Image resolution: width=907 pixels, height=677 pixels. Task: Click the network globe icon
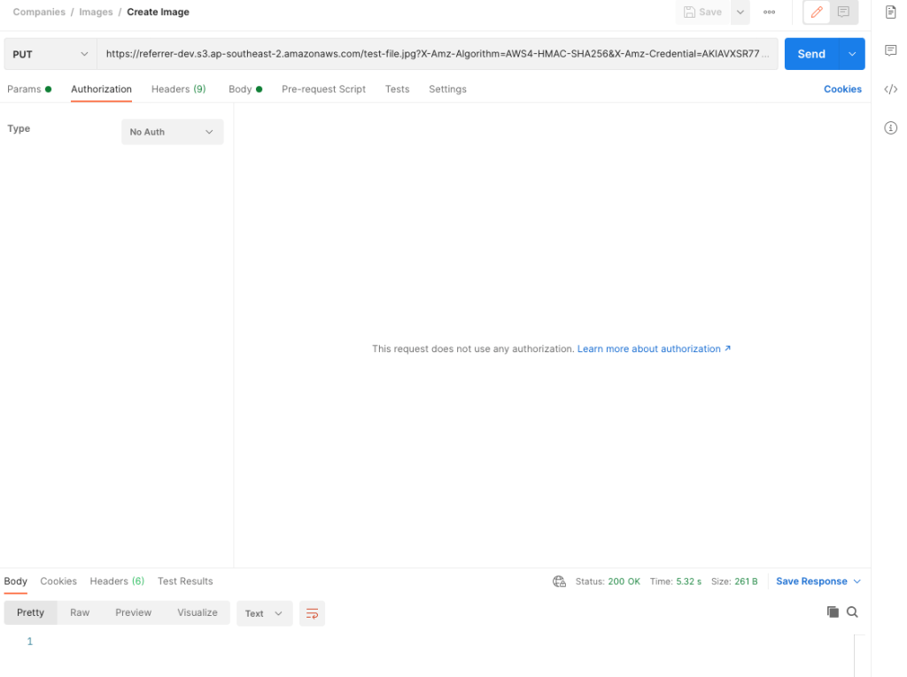(x=559, y=581)
